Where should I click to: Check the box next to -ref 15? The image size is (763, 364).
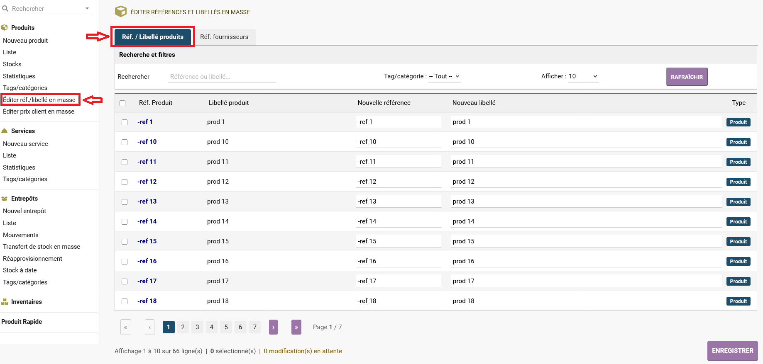point(125,242)
